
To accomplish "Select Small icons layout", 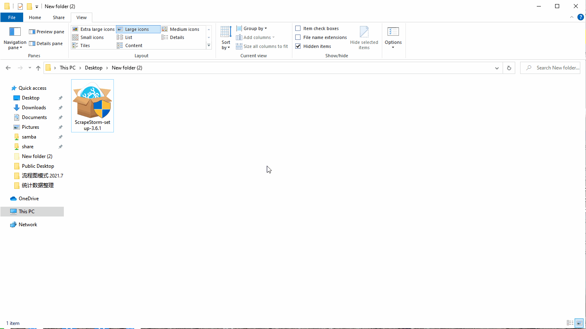I will [88, 37].
